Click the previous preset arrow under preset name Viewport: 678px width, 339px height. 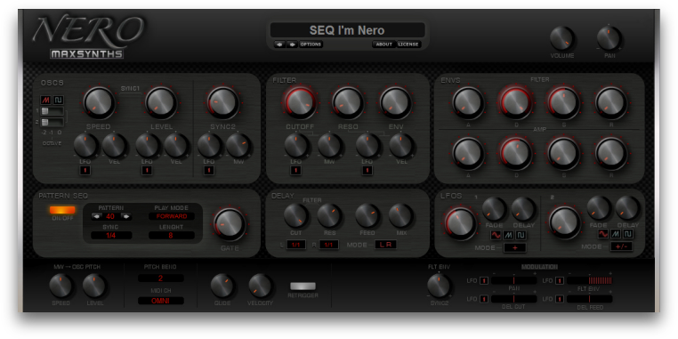279,44
